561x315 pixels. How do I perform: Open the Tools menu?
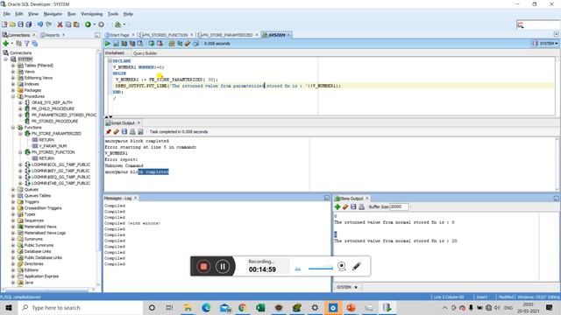coord(113,14)
